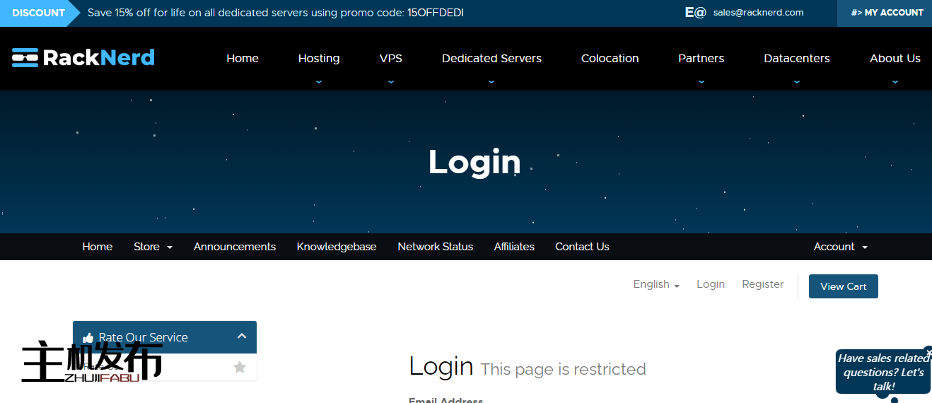Expand the Hosting menu chevron
Image resolution: width=932 pixels, height=403 pixels.
[x=319, y=81]
